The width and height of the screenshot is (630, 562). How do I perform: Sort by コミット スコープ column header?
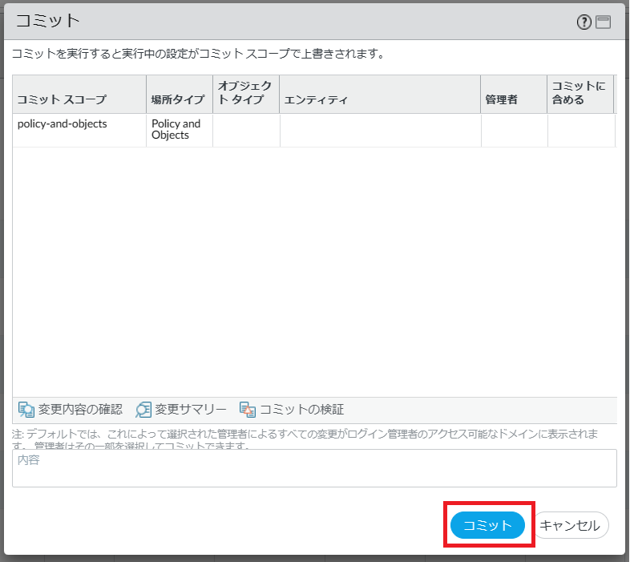pyautogui.click(x=79, y=94)
